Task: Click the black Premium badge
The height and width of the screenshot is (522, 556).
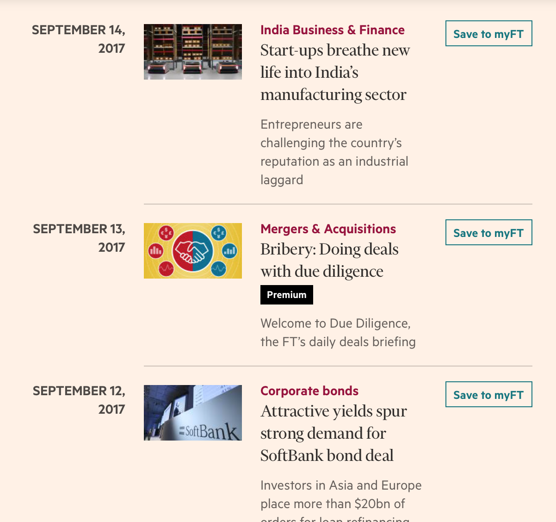Action: tap(287, 295)
